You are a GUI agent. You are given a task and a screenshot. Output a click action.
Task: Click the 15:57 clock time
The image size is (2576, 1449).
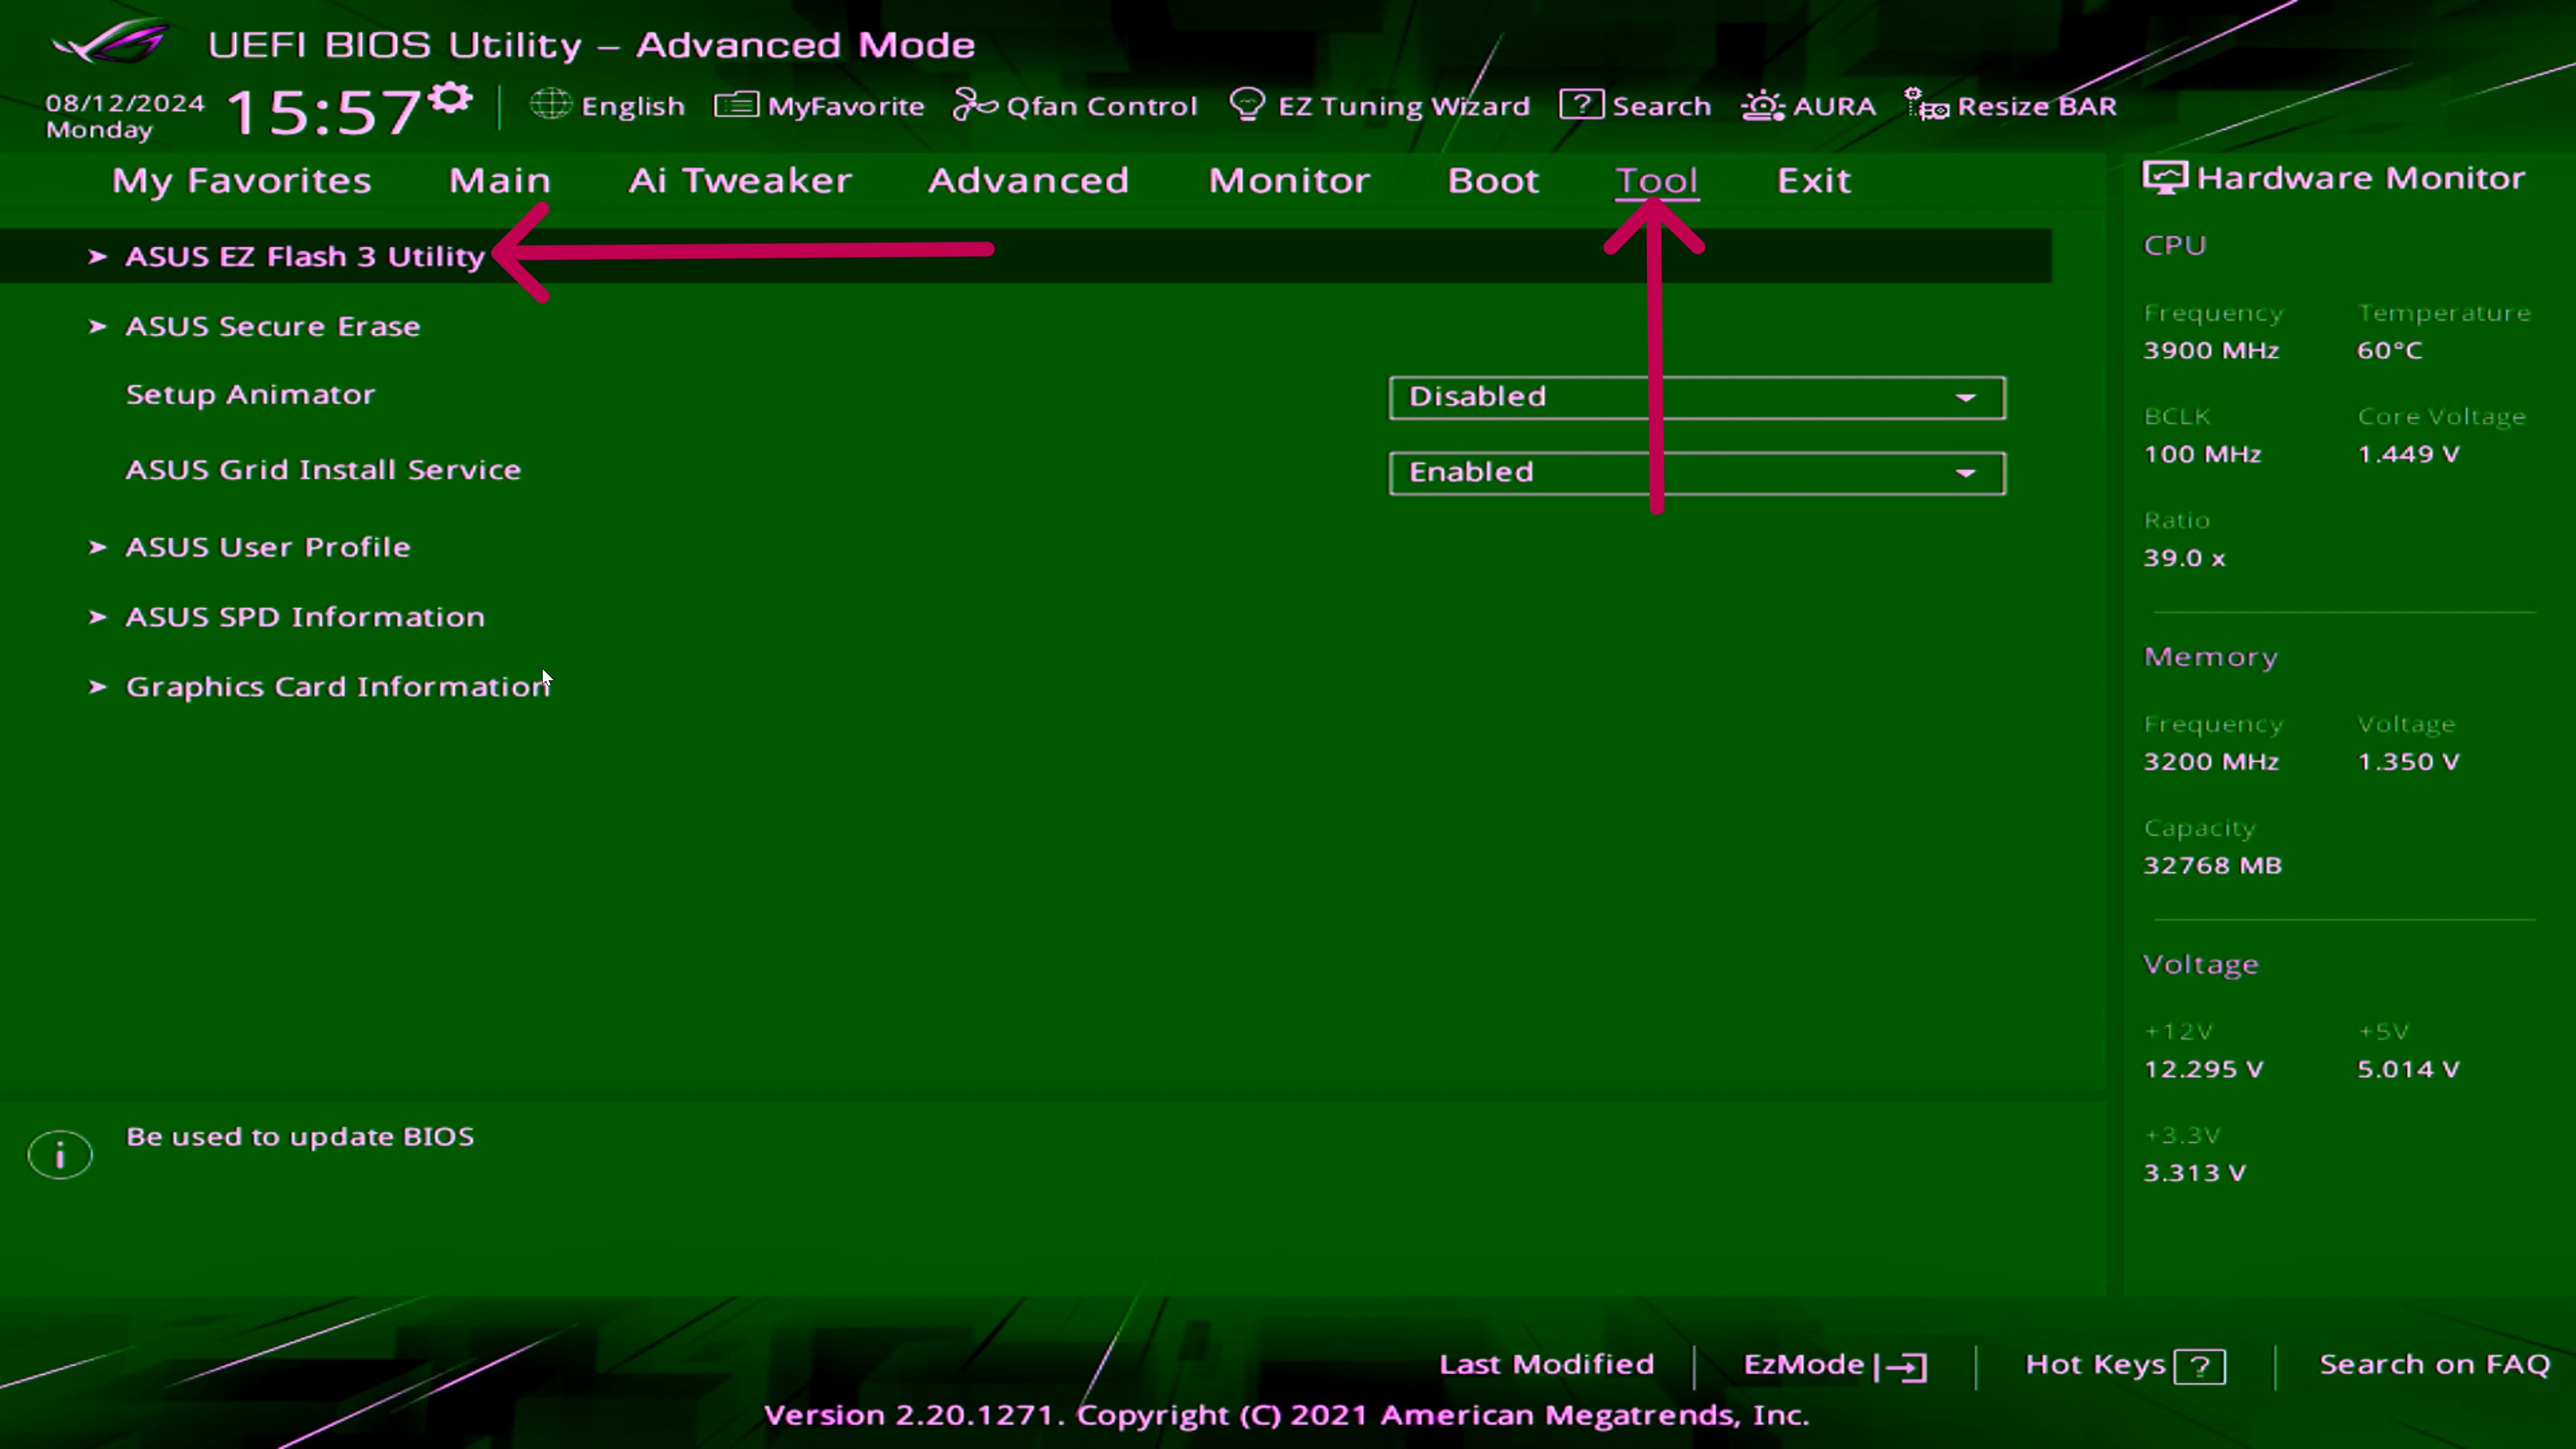pos(324,111)
